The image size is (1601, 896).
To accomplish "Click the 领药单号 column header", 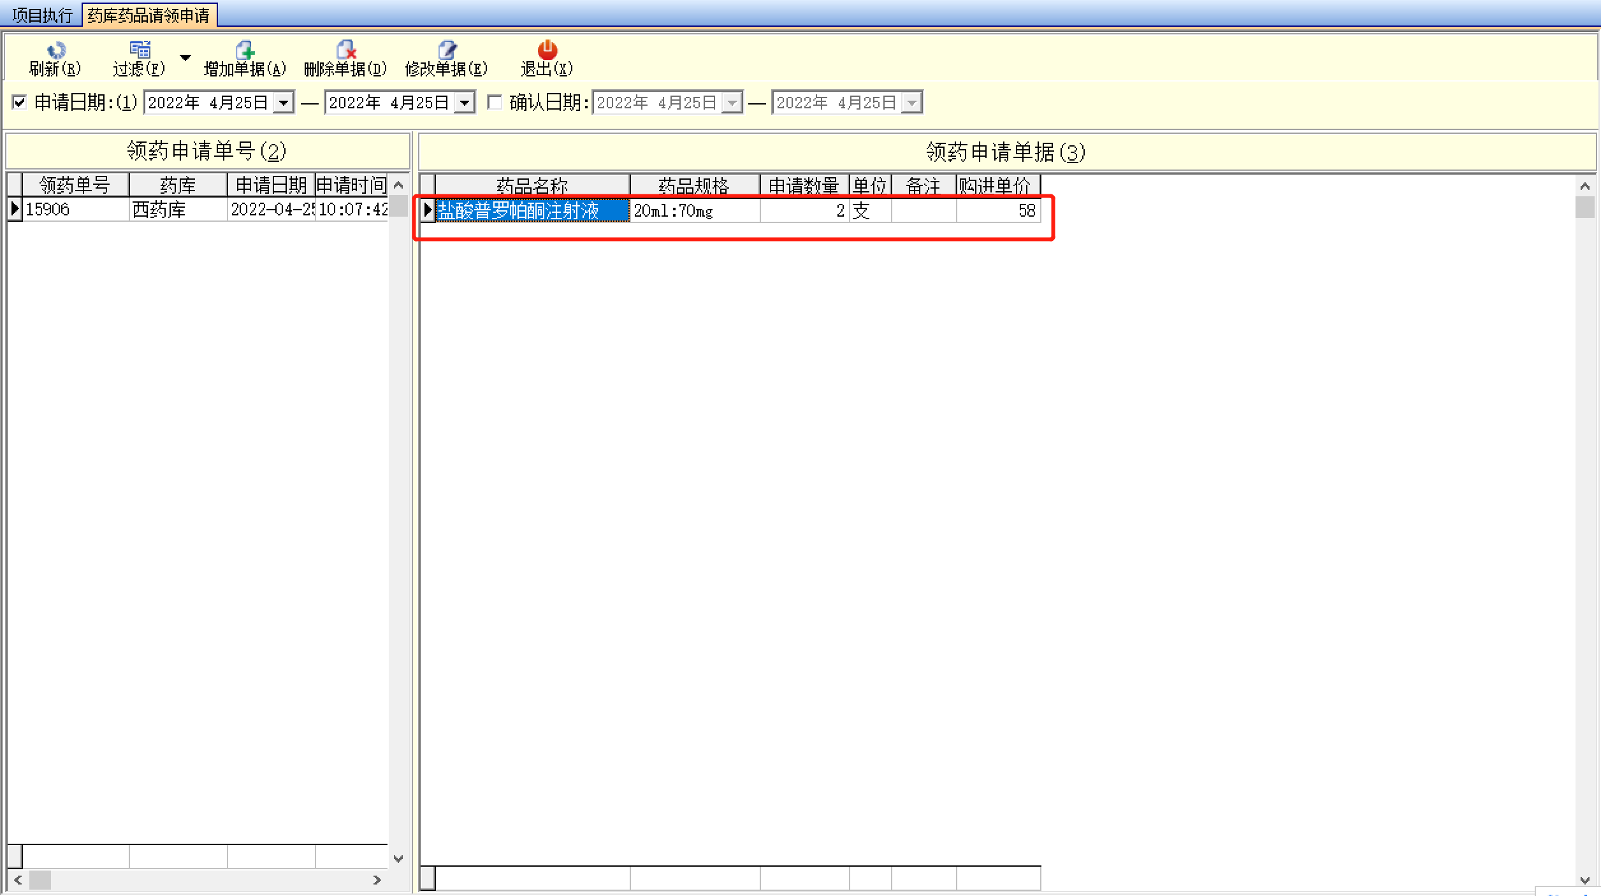I will click(x=75, y=185).
